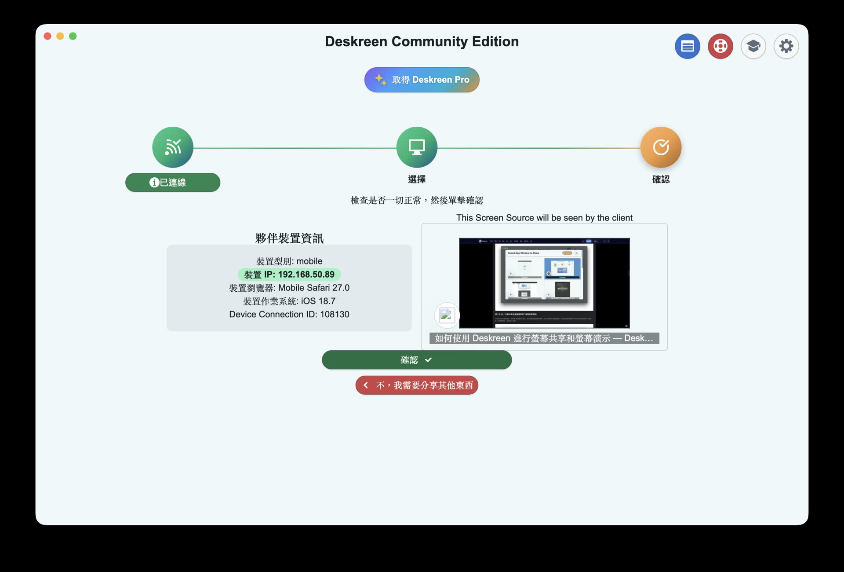Close the window with the red button
The image size is (844, 572).
pos(47,36)
